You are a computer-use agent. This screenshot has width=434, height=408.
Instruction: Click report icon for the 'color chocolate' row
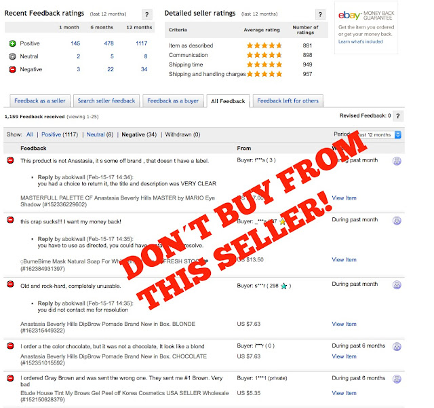[x=397, y=346]
